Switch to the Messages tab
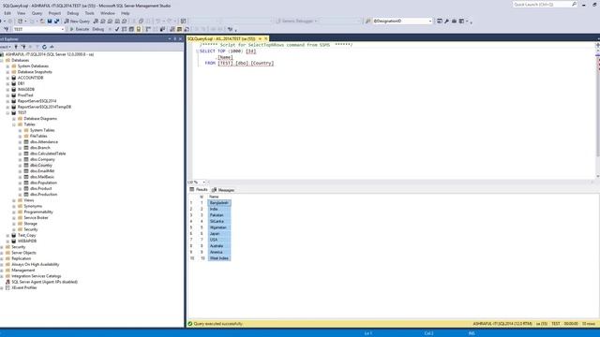 [x=223, y=190]
